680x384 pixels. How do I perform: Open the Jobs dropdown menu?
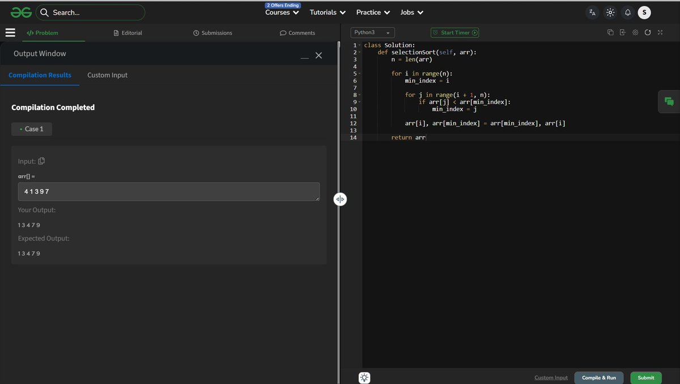[x=412, y=12]
